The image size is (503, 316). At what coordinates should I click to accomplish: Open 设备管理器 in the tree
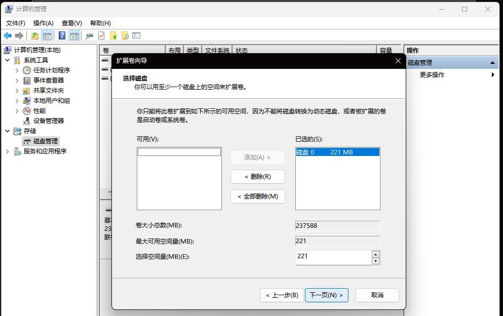49,121
